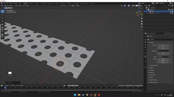Viewport: 174px width, 97px height.
Task: Switch perspective/orthographic grid icon
Action: coord(142,27)
